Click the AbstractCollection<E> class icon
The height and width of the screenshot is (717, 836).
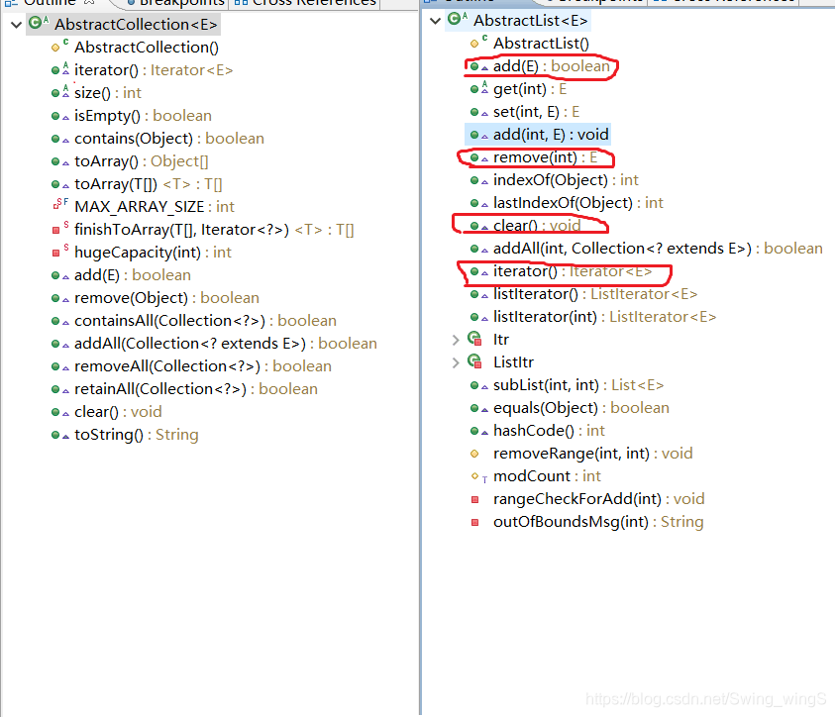39,23
